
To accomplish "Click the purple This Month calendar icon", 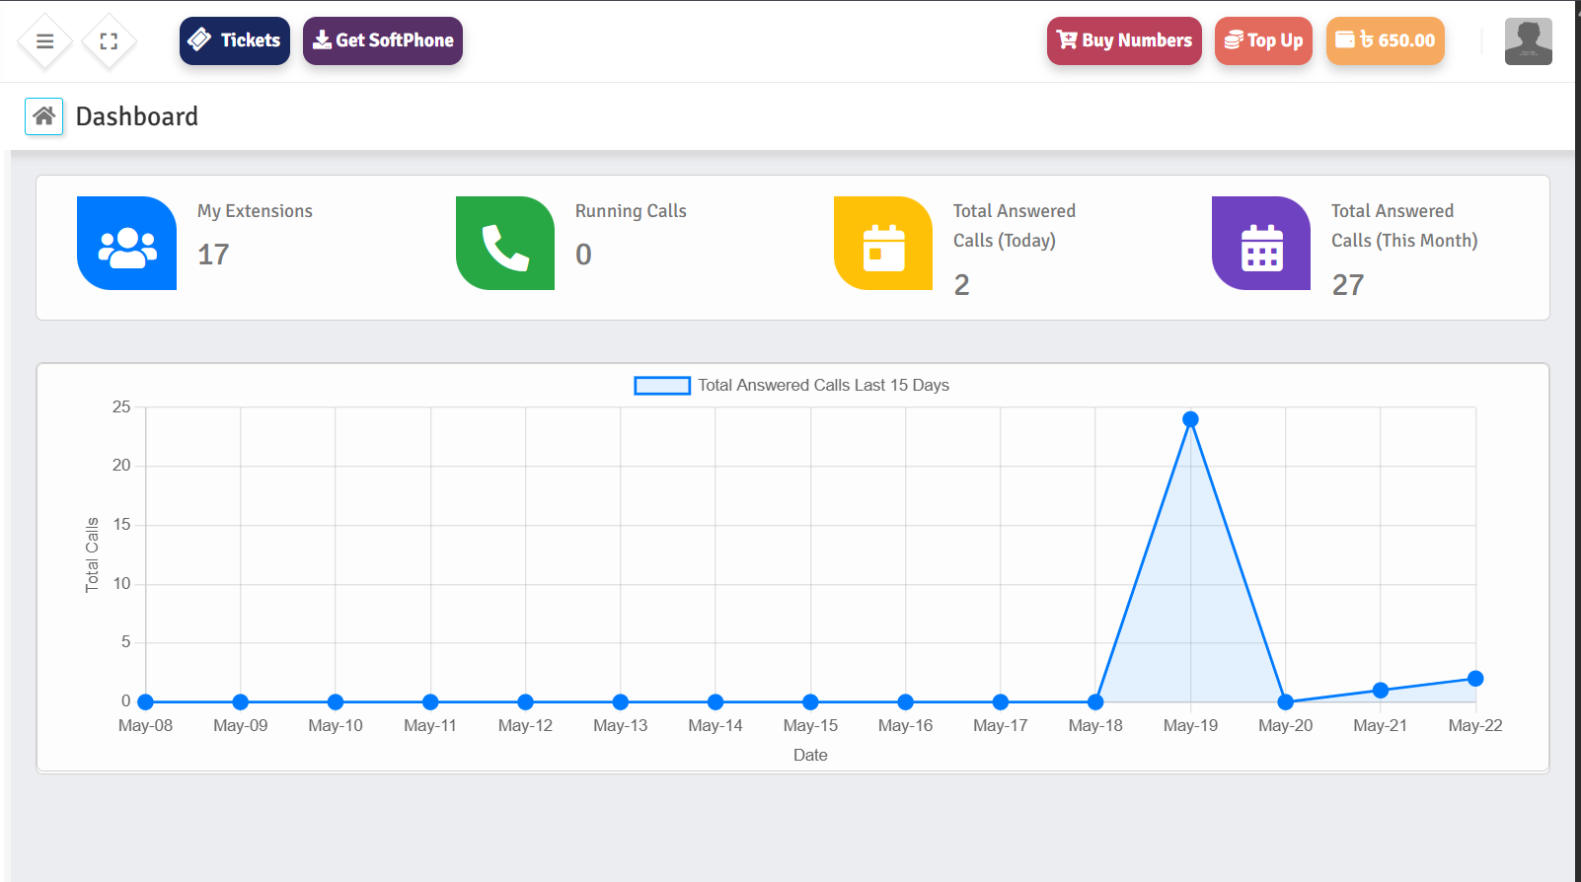I will pyautogui.click(x=1261, y=244).
